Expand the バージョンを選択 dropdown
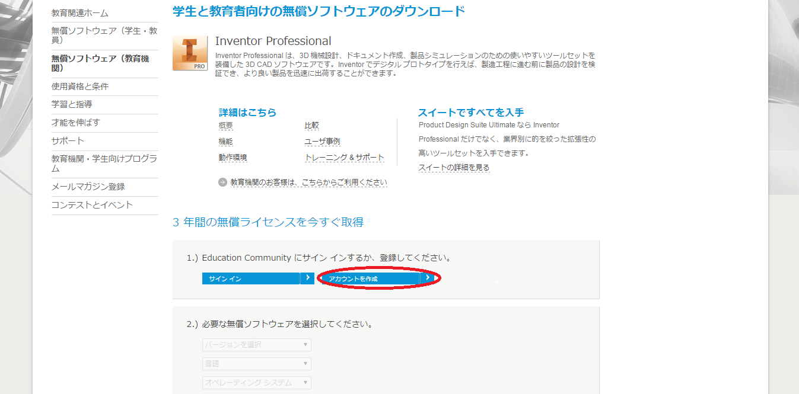799x394 pixels. [x=256, y=345]
